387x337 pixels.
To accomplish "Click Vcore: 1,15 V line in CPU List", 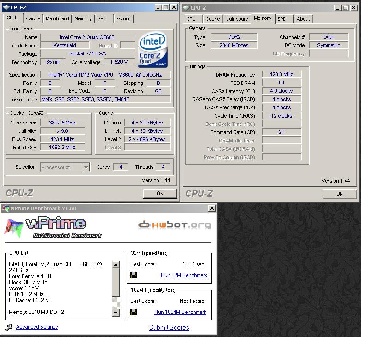I will pos(24,288).
